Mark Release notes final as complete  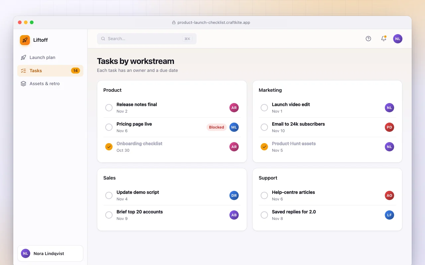(x=109, y=108)
